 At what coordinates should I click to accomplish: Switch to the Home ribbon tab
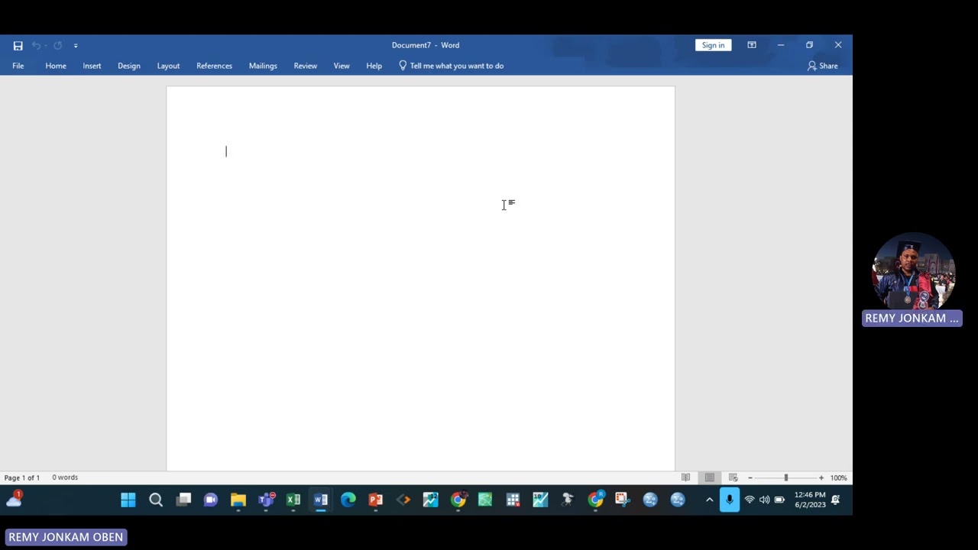click(x=56, y=66)
